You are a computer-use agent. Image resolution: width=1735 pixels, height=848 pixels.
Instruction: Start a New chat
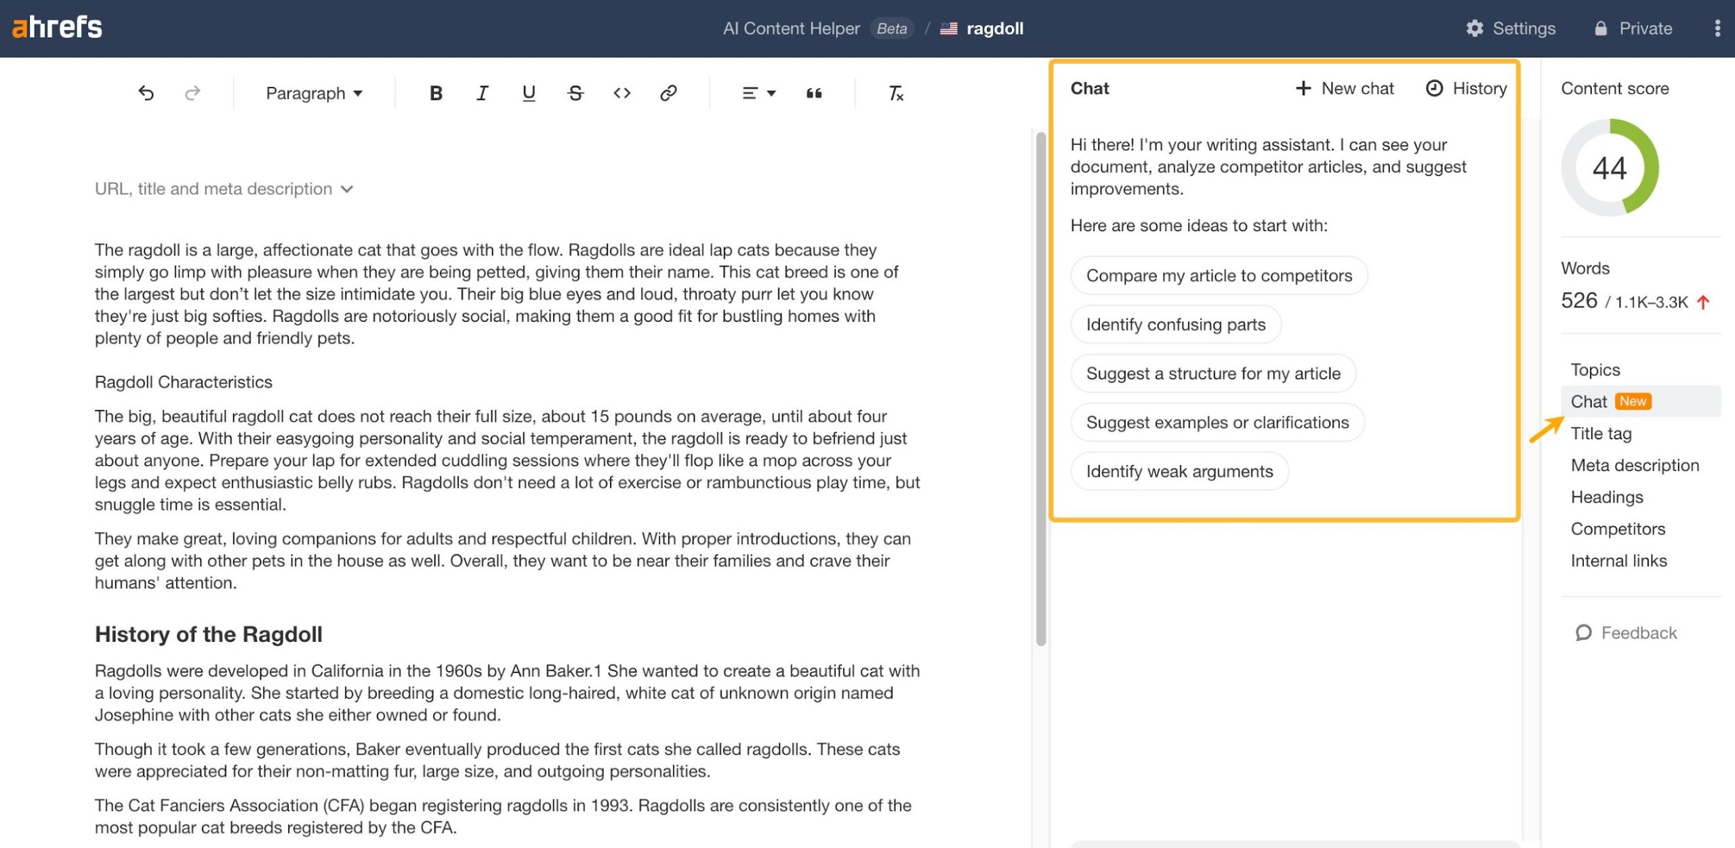(1344, 88)
